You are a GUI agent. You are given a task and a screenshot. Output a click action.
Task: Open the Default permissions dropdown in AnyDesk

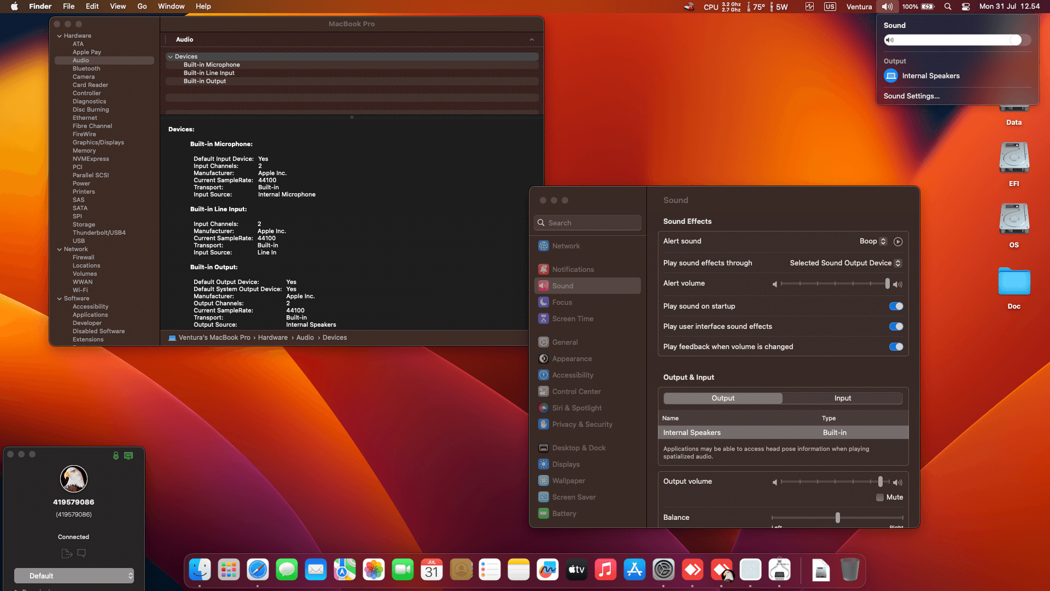click(x=74, y=576)
